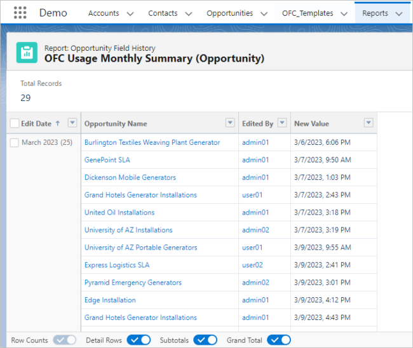413x348 pixels.
Task: Click user02 in Express Logistics SLA row
Action: (x=252, y=265)
